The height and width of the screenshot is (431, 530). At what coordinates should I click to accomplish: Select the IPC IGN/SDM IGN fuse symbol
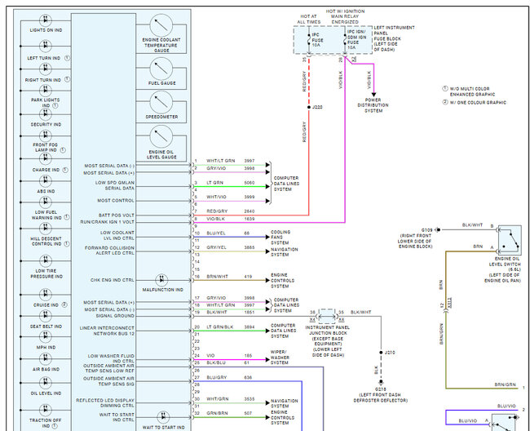click(x=345, y=40)
